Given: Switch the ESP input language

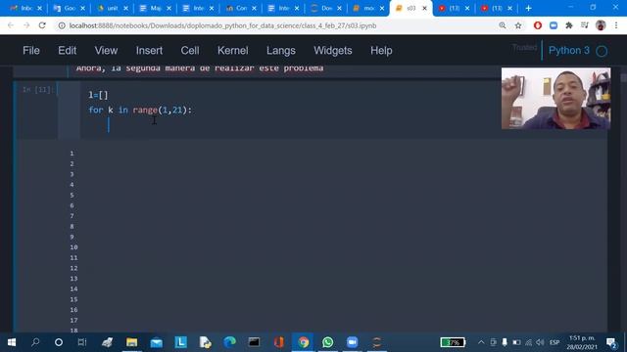Looking at the screenshot, I should point(555,342).
